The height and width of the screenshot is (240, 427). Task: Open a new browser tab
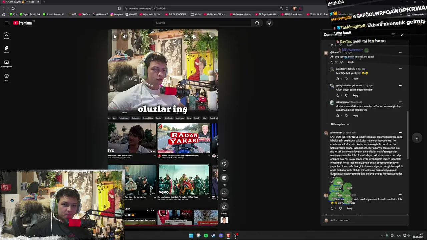click(44, 2)
